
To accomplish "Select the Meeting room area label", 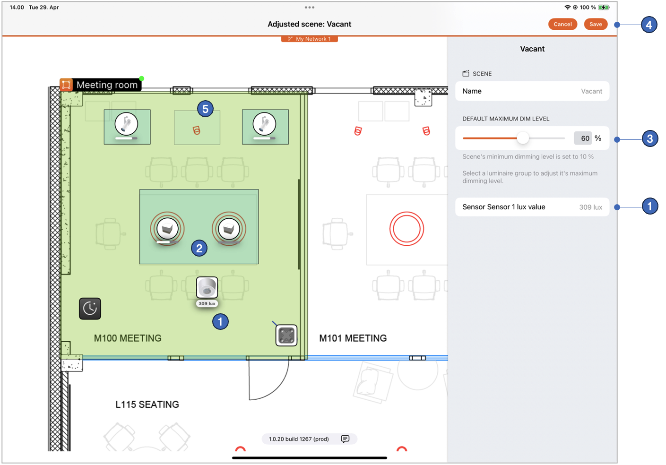I will pos(107,85).
